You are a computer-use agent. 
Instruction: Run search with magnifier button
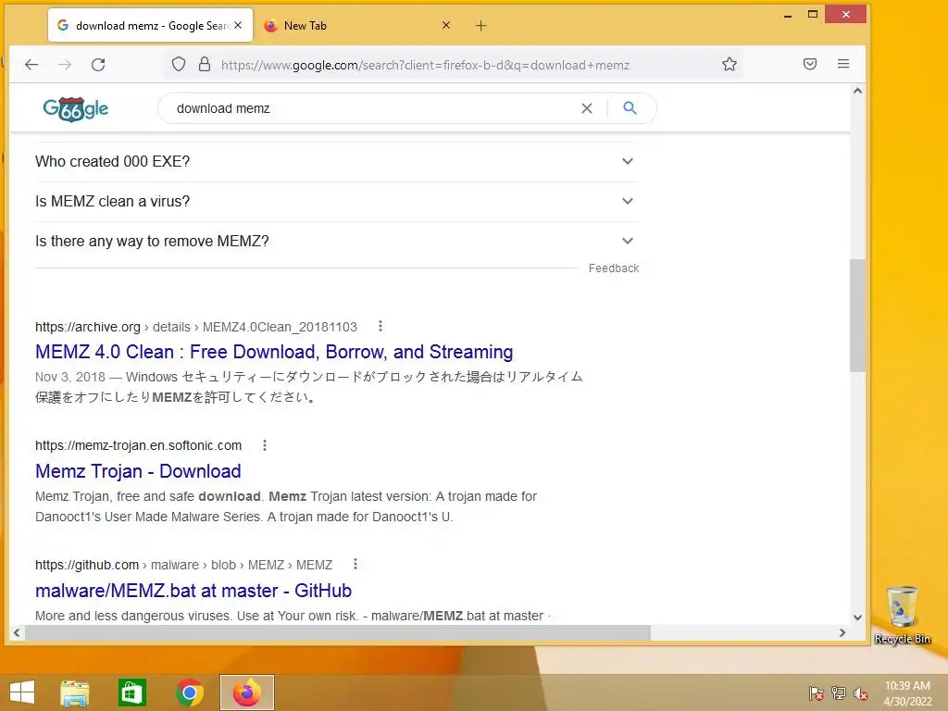click(630, 108)
